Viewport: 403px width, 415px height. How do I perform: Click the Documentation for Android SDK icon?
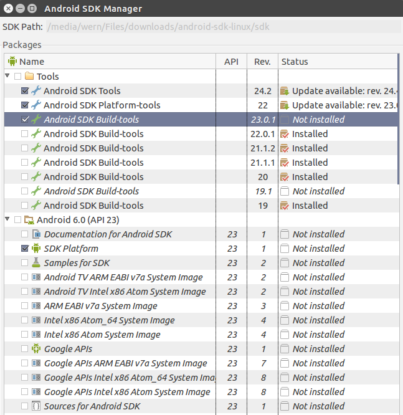36,234
